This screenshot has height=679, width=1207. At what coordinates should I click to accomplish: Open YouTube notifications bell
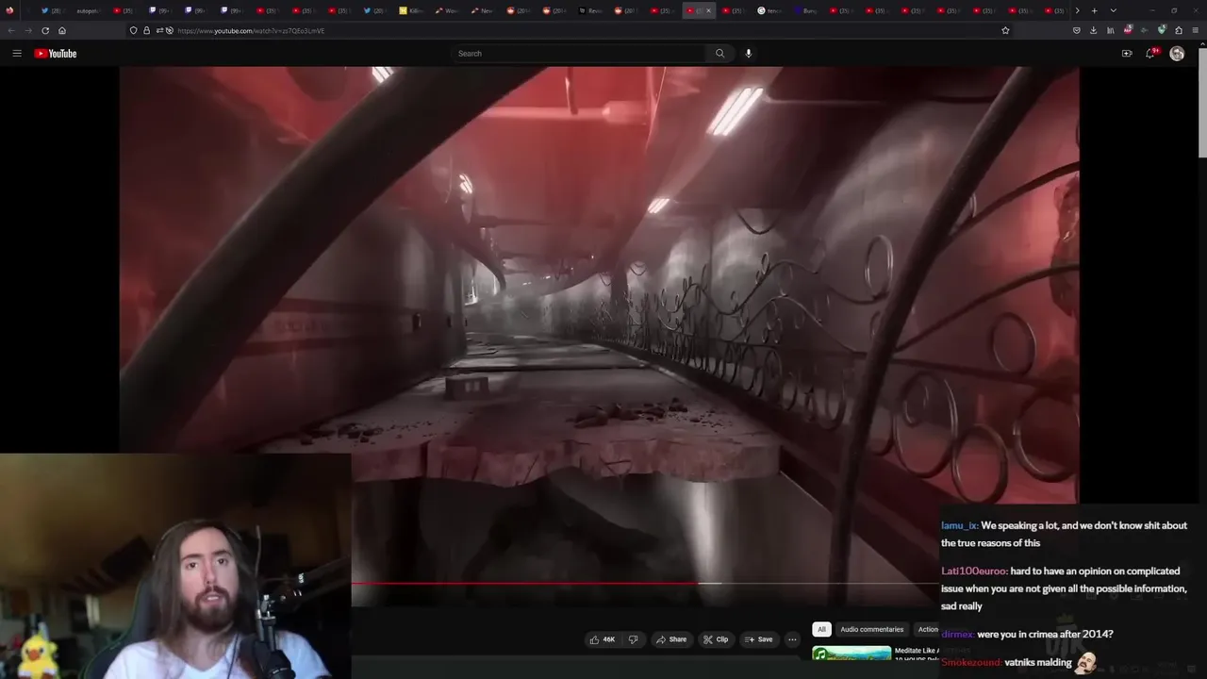pyautogui.click(x=1150, y=54)
